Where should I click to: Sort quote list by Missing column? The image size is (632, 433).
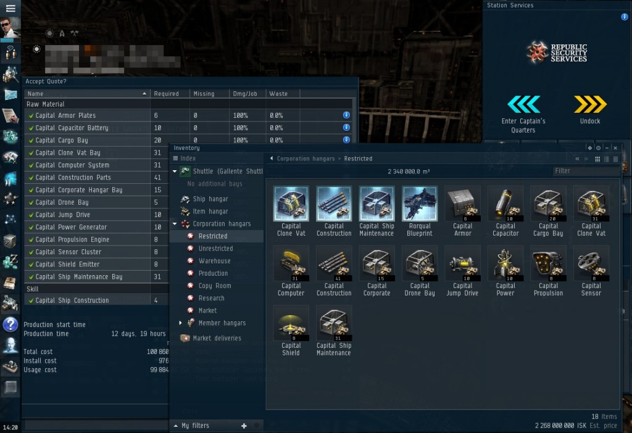[210, 94]
